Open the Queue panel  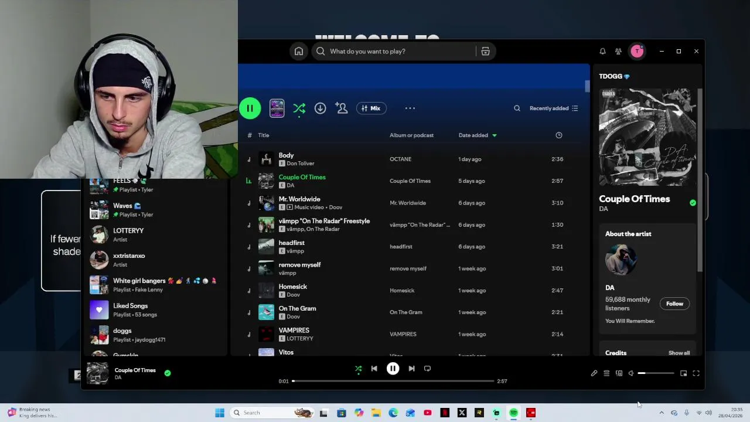coord(606,373)
